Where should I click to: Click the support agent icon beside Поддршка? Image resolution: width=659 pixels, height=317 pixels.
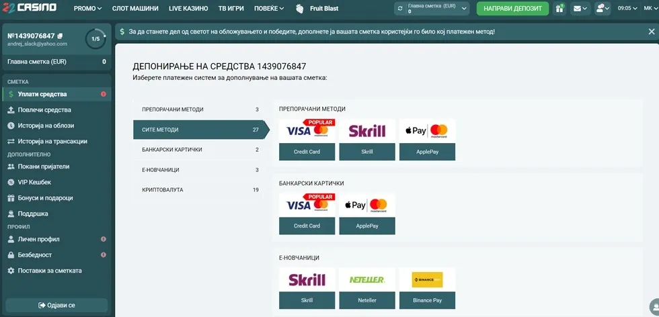(x=11, y=214)
